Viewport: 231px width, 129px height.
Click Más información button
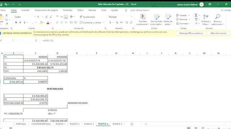point(219,33)
